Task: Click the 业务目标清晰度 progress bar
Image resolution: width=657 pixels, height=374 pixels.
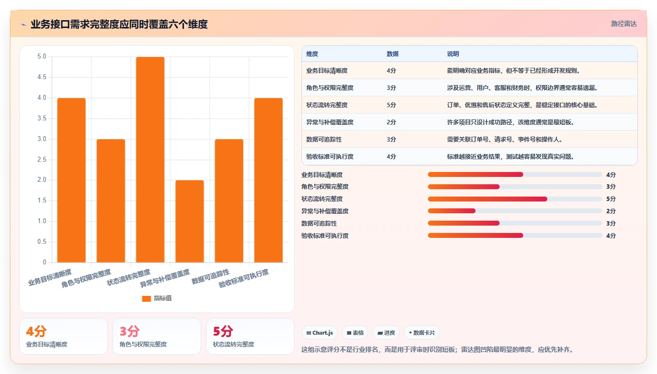Action: click(x=515, y=174)
